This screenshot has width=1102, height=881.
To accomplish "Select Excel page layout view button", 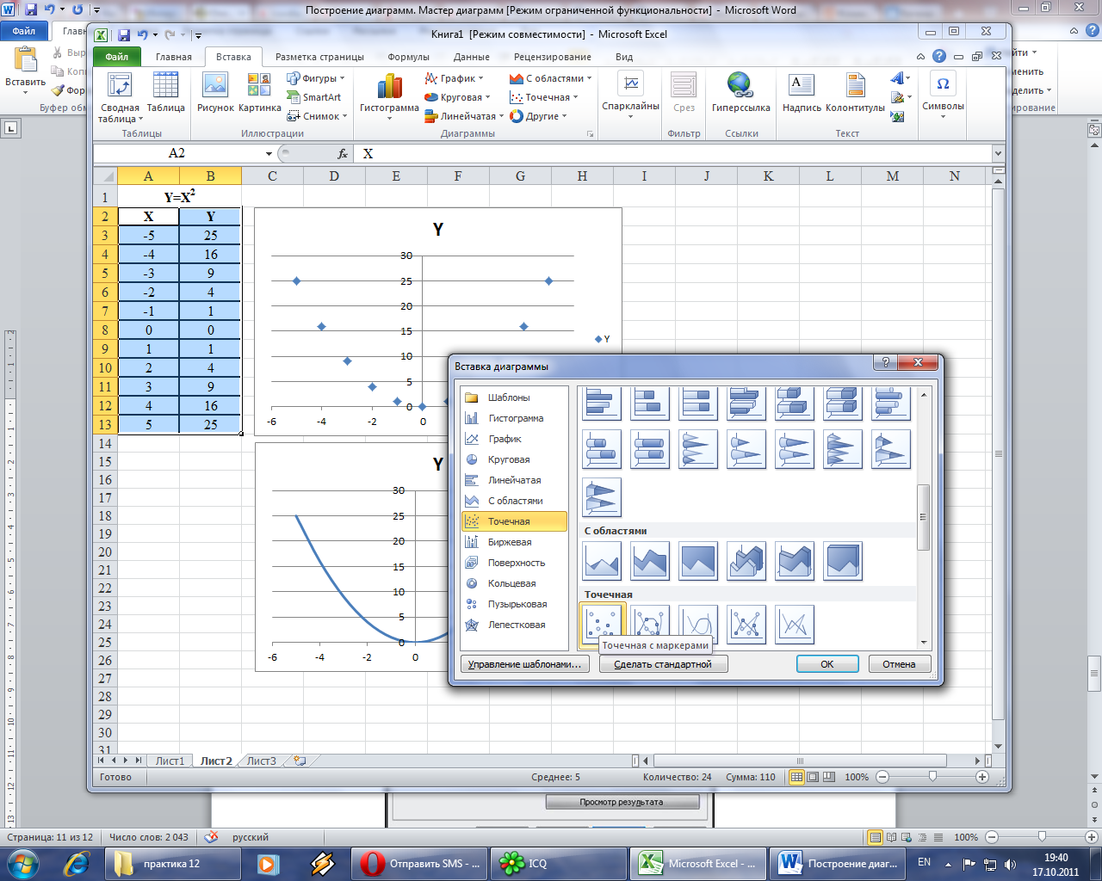I will (x=813, y=777).
